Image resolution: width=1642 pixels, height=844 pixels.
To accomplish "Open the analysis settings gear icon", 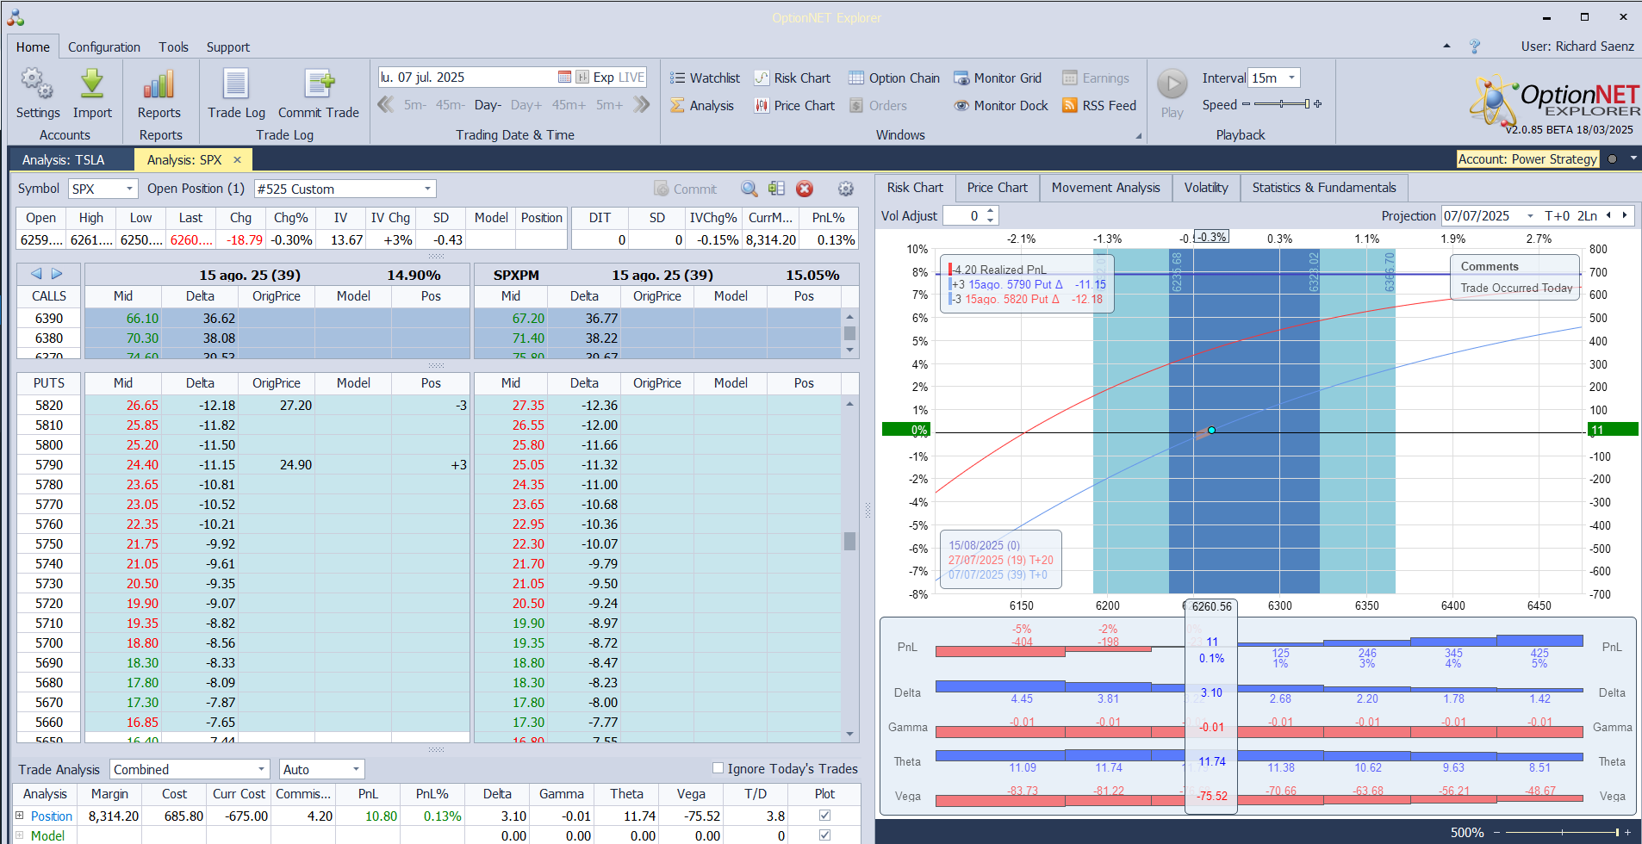I will coord(846,189).
